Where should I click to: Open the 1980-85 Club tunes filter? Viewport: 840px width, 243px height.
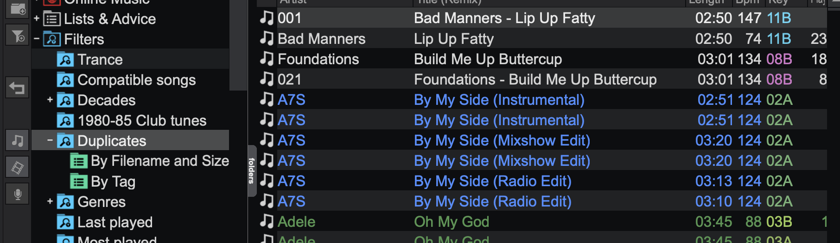point(142,121)
